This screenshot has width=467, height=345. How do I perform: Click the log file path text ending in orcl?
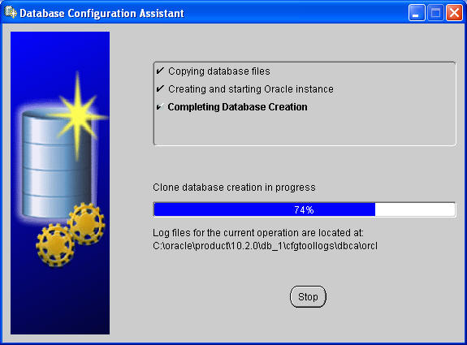[265, 246]
